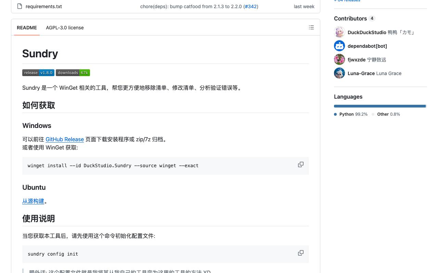Screen dimensions: 438x273
Task: Open Luna-Grace's avatar
Action: 339,73
